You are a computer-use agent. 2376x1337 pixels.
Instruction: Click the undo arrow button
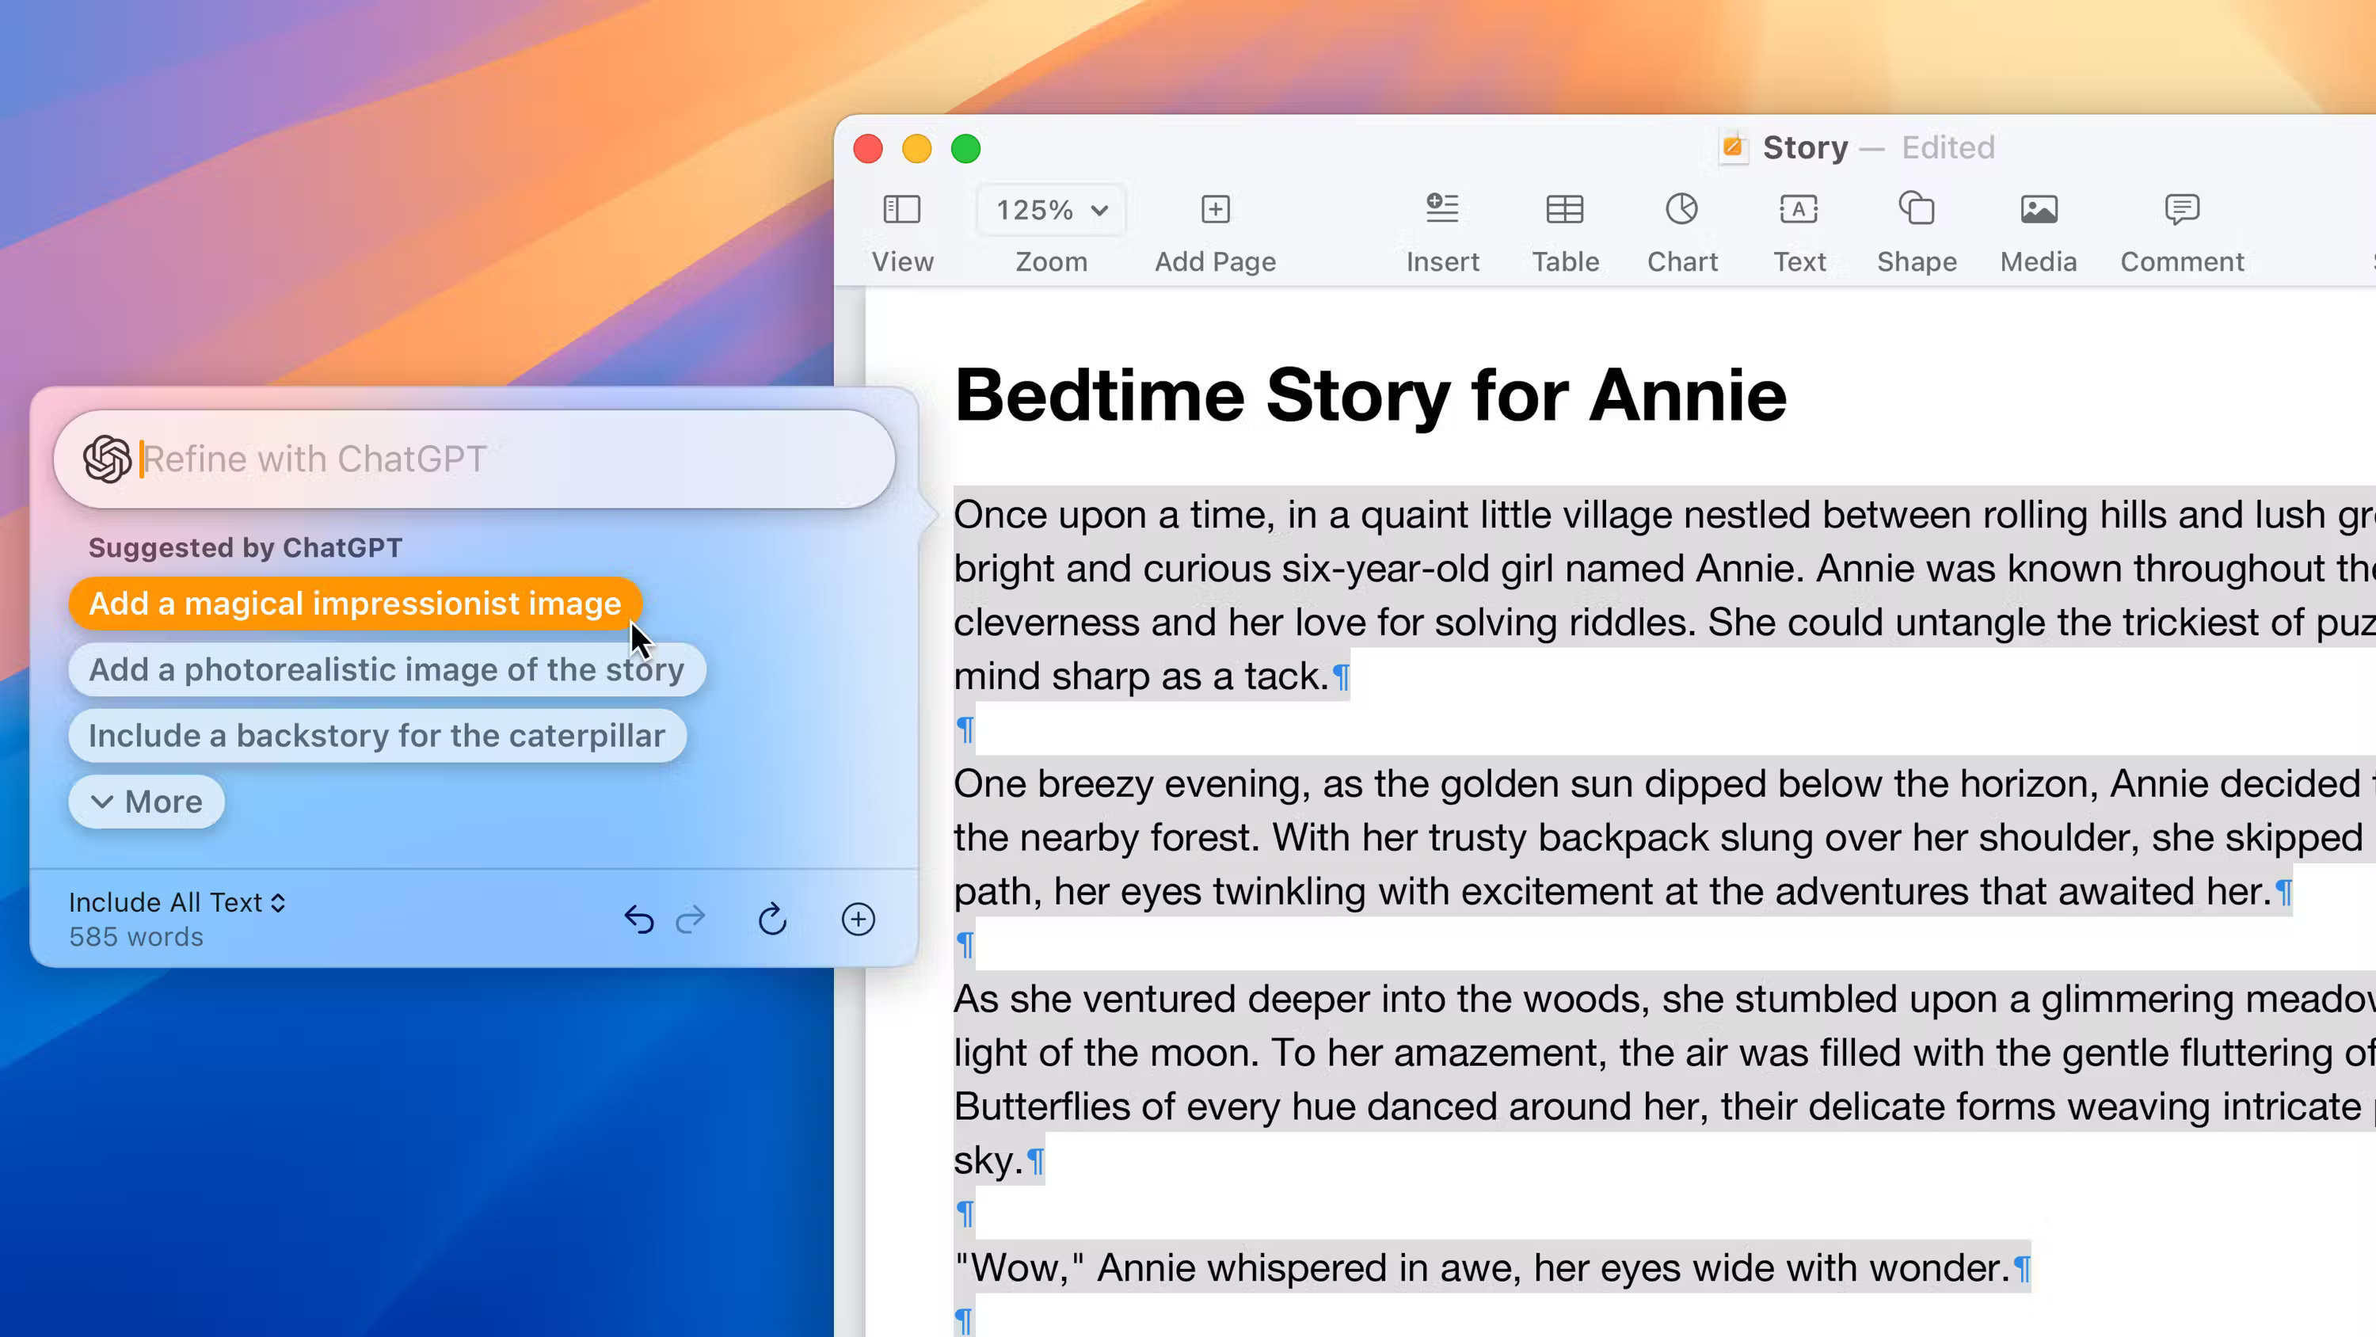click(638, 919)
